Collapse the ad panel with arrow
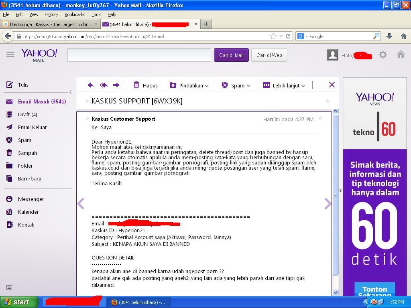Viewport: 411px width, 308px height. [340, 190]
